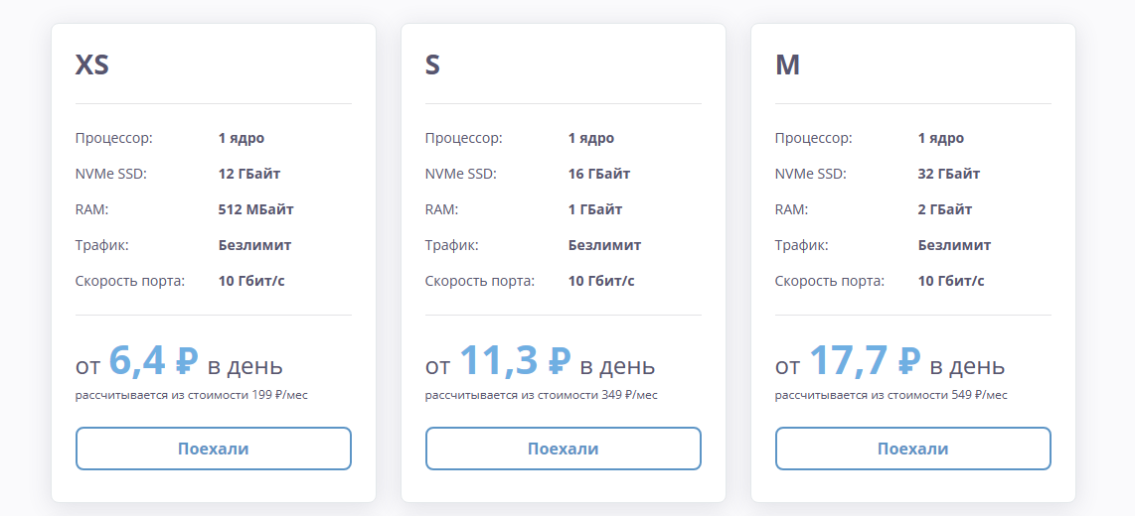Viewport: 1135px width, 516px height.
Task: Click the Поехали button in S plan
Action: pos(564,449)
